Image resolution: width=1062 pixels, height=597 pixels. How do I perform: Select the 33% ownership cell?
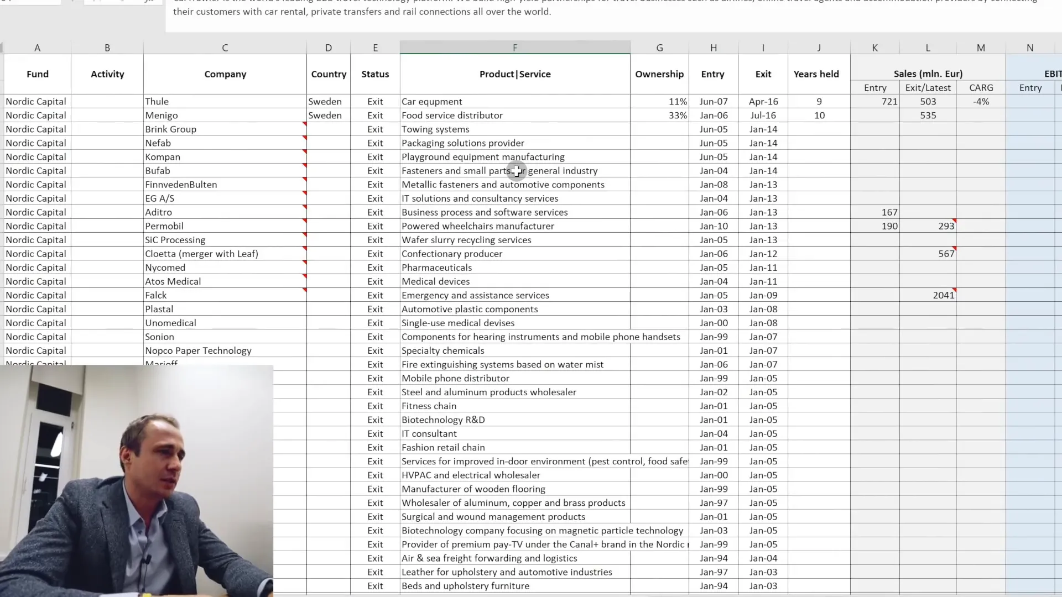659,116
